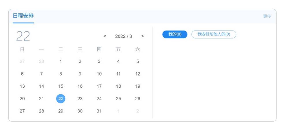Select the 我的(0) filter button
Viewport: 286px width, 127px height.
(x=175, y=34)
